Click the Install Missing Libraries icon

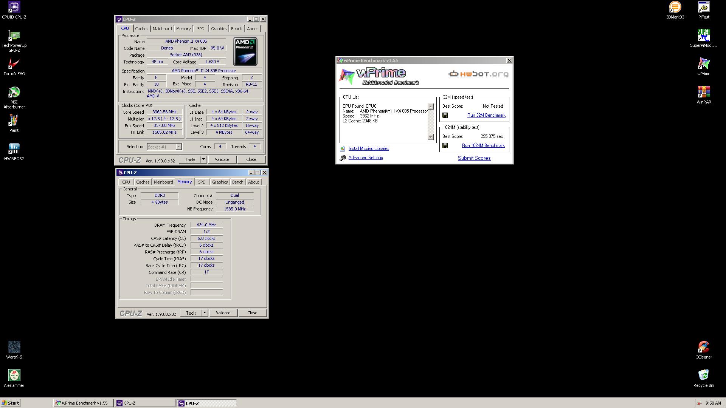[x=343, y=149]
